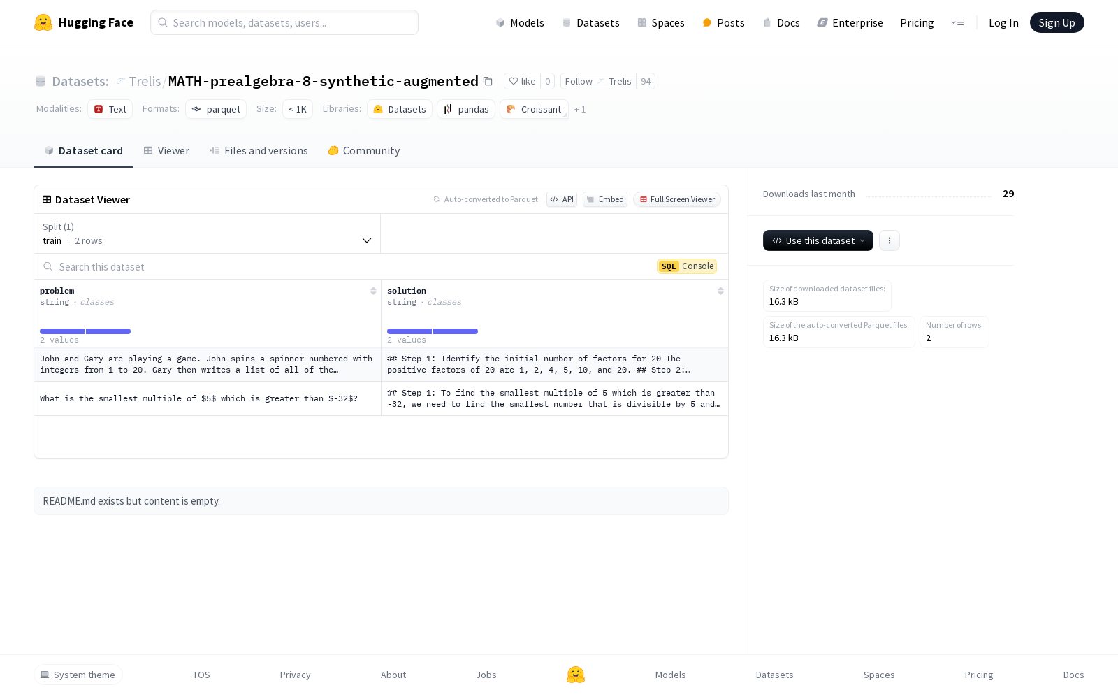
Task: Open the Pricing footer link
Action: pos(979,675)
